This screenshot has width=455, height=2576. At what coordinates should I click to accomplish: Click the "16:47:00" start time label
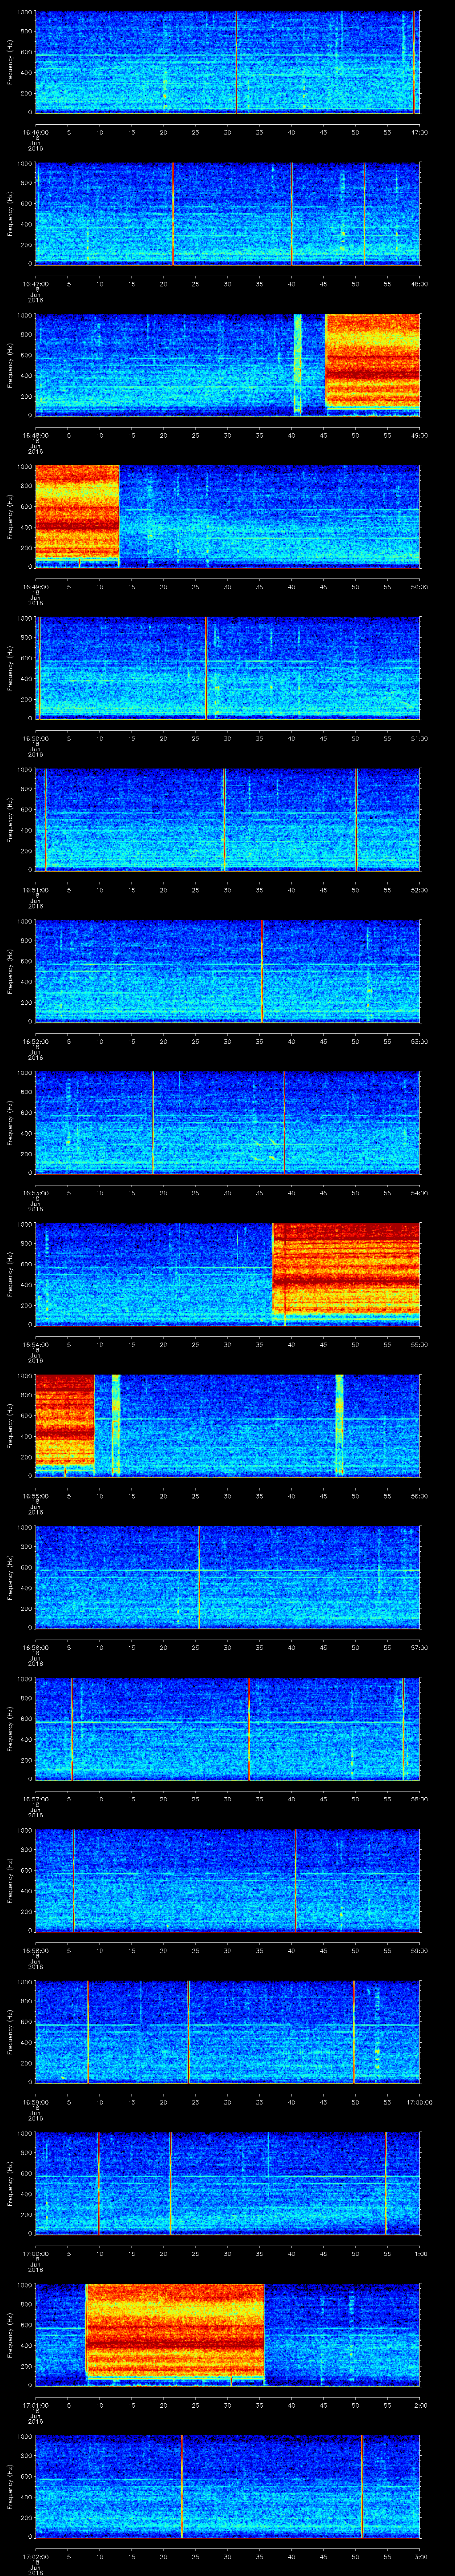pos(36,284)
